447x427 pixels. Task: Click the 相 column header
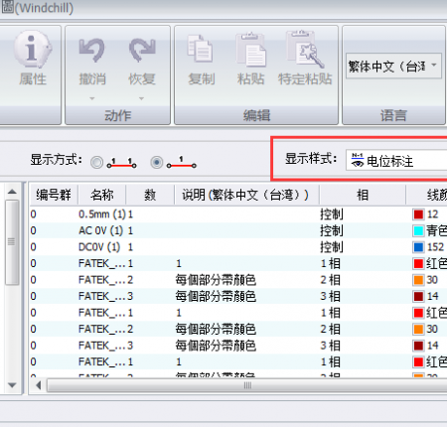pyautogui.click(x=363, y=195)
